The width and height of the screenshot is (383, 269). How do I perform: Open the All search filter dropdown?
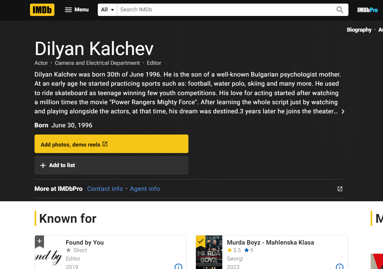point(107,9)
